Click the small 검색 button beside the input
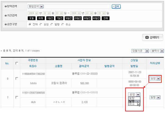The image size is (165, 113). (x=116, y=6)
